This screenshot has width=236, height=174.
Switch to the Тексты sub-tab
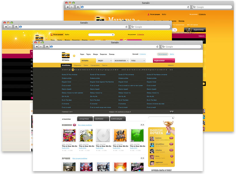(x=105, y=65)
